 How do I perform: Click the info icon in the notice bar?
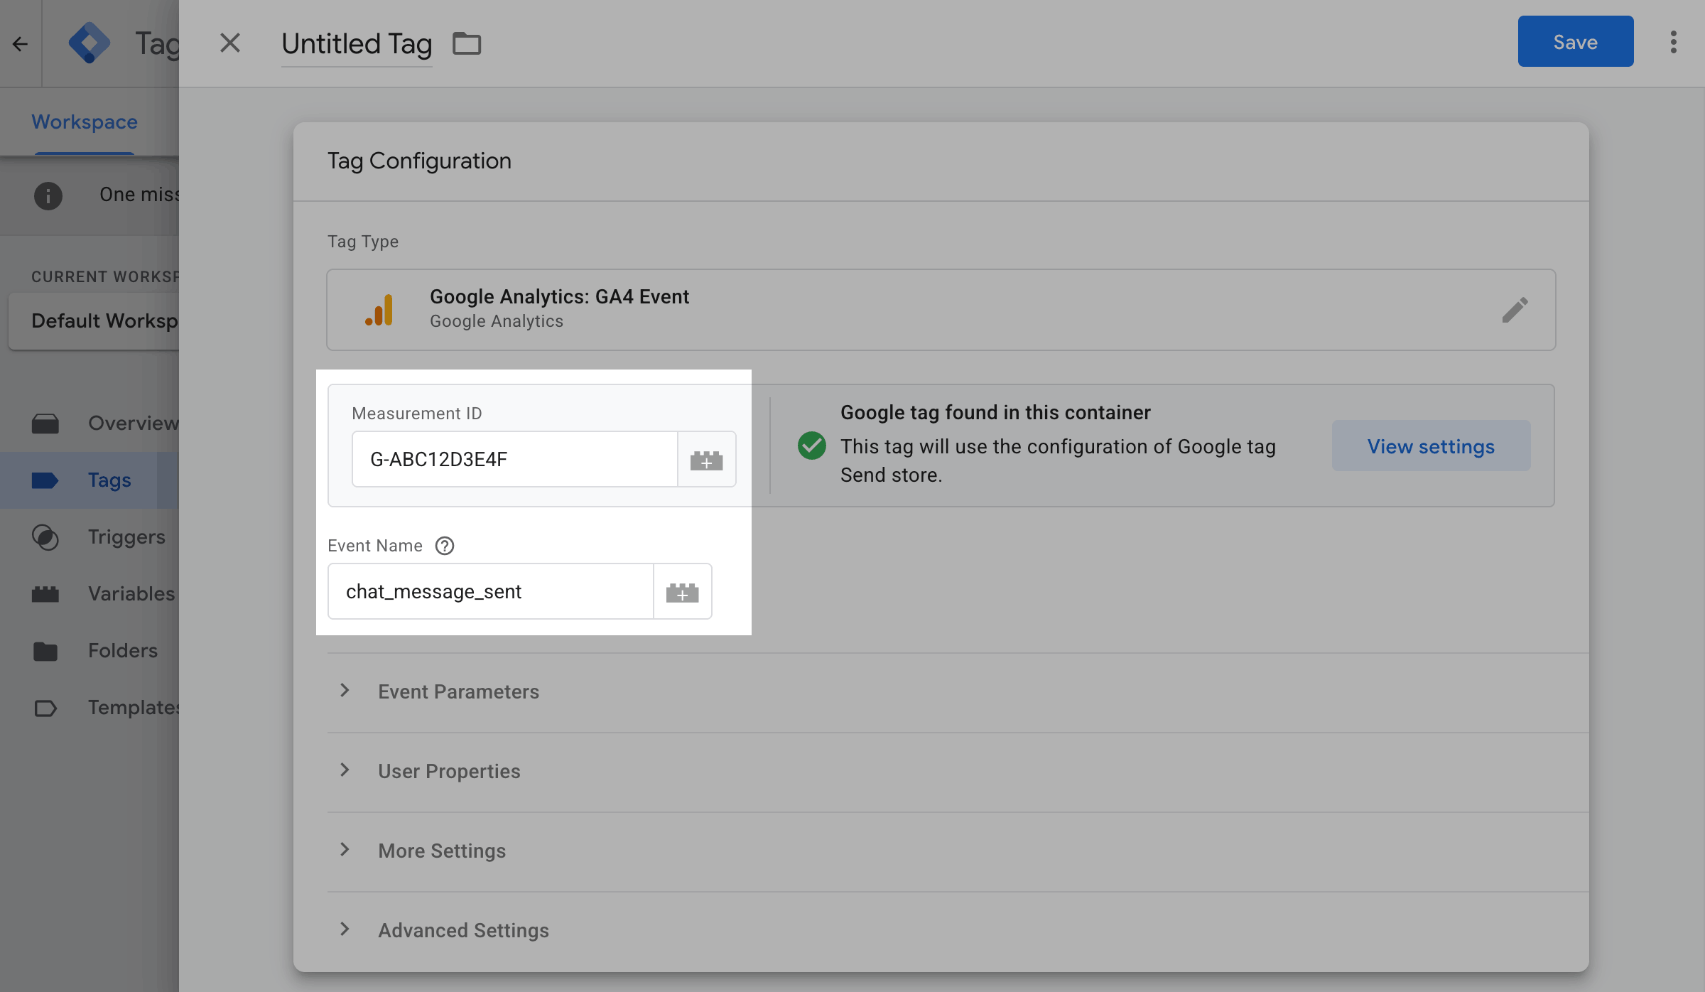click(x=48, y=195)
